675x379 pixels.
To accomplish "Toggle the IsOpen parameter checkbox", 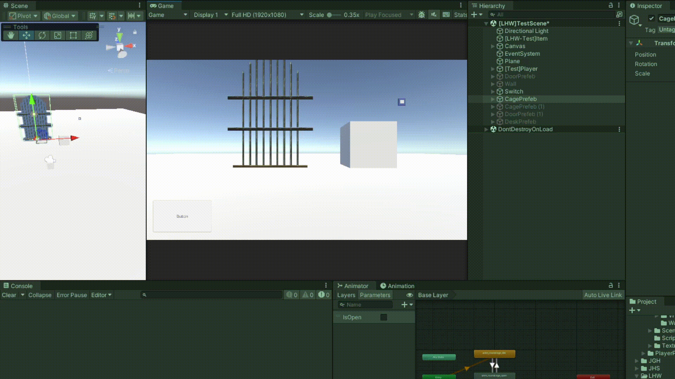I will coord(384,317).
